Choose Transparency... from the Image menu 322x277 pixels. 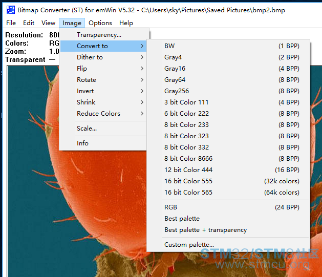tap(103, 35)
